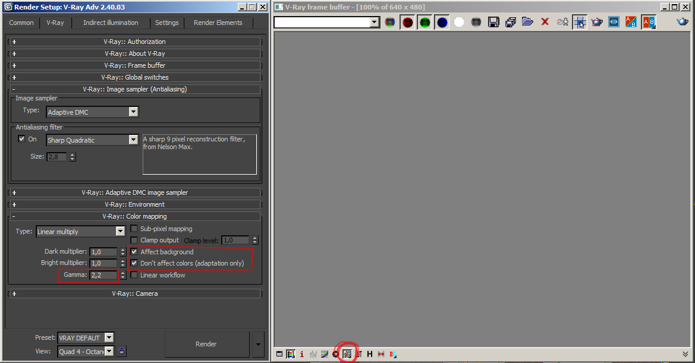Screen dimensions: 695x363
Task: Clear image with red X icon
Action: tap(545, 22)
